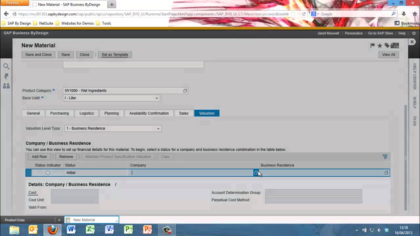Open the Base UoM dropdown
This screenshot has height=236, width=420.
pyautogui.click(x=157, y=98)
